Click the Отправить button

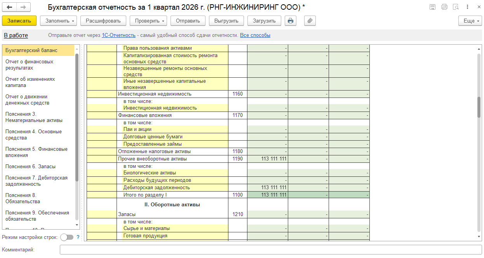[x=188, y=21]
